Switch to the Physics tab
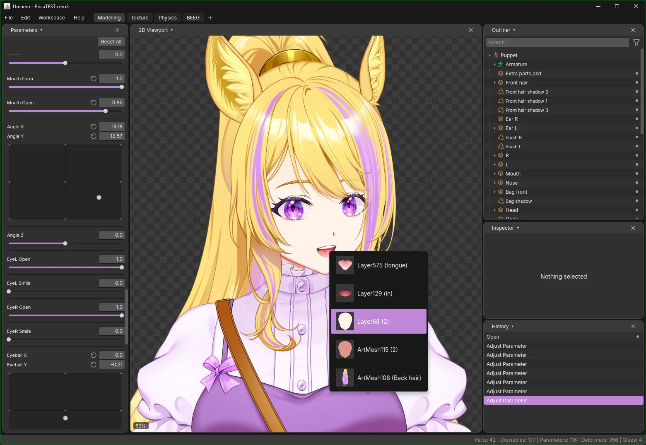 click(x=168, y=18)
